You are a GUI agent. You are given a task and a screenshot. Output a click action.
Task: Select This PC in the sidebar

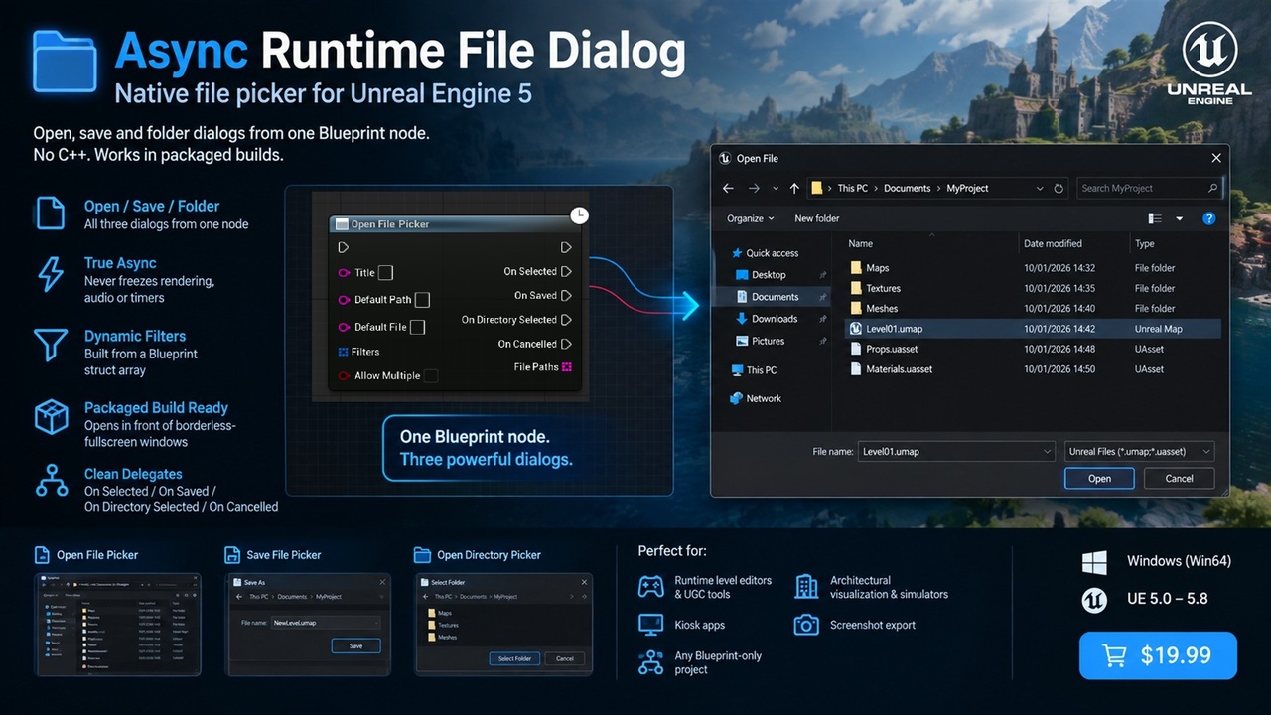754,370
